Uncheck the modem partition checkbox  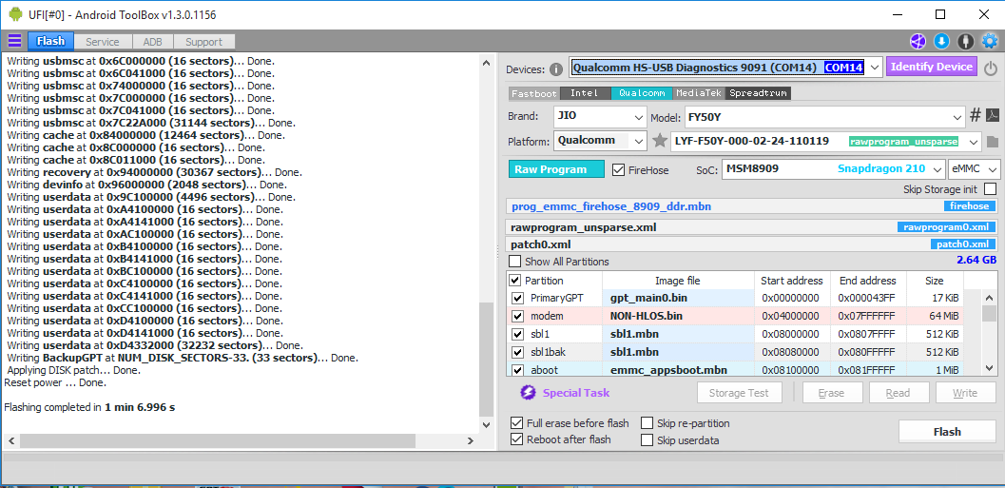click(x=517, y=316)
